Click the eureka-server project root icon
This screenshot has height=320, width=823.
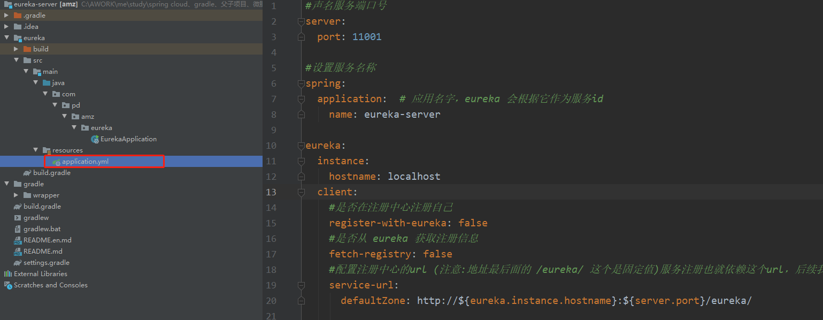click(8, 4)
